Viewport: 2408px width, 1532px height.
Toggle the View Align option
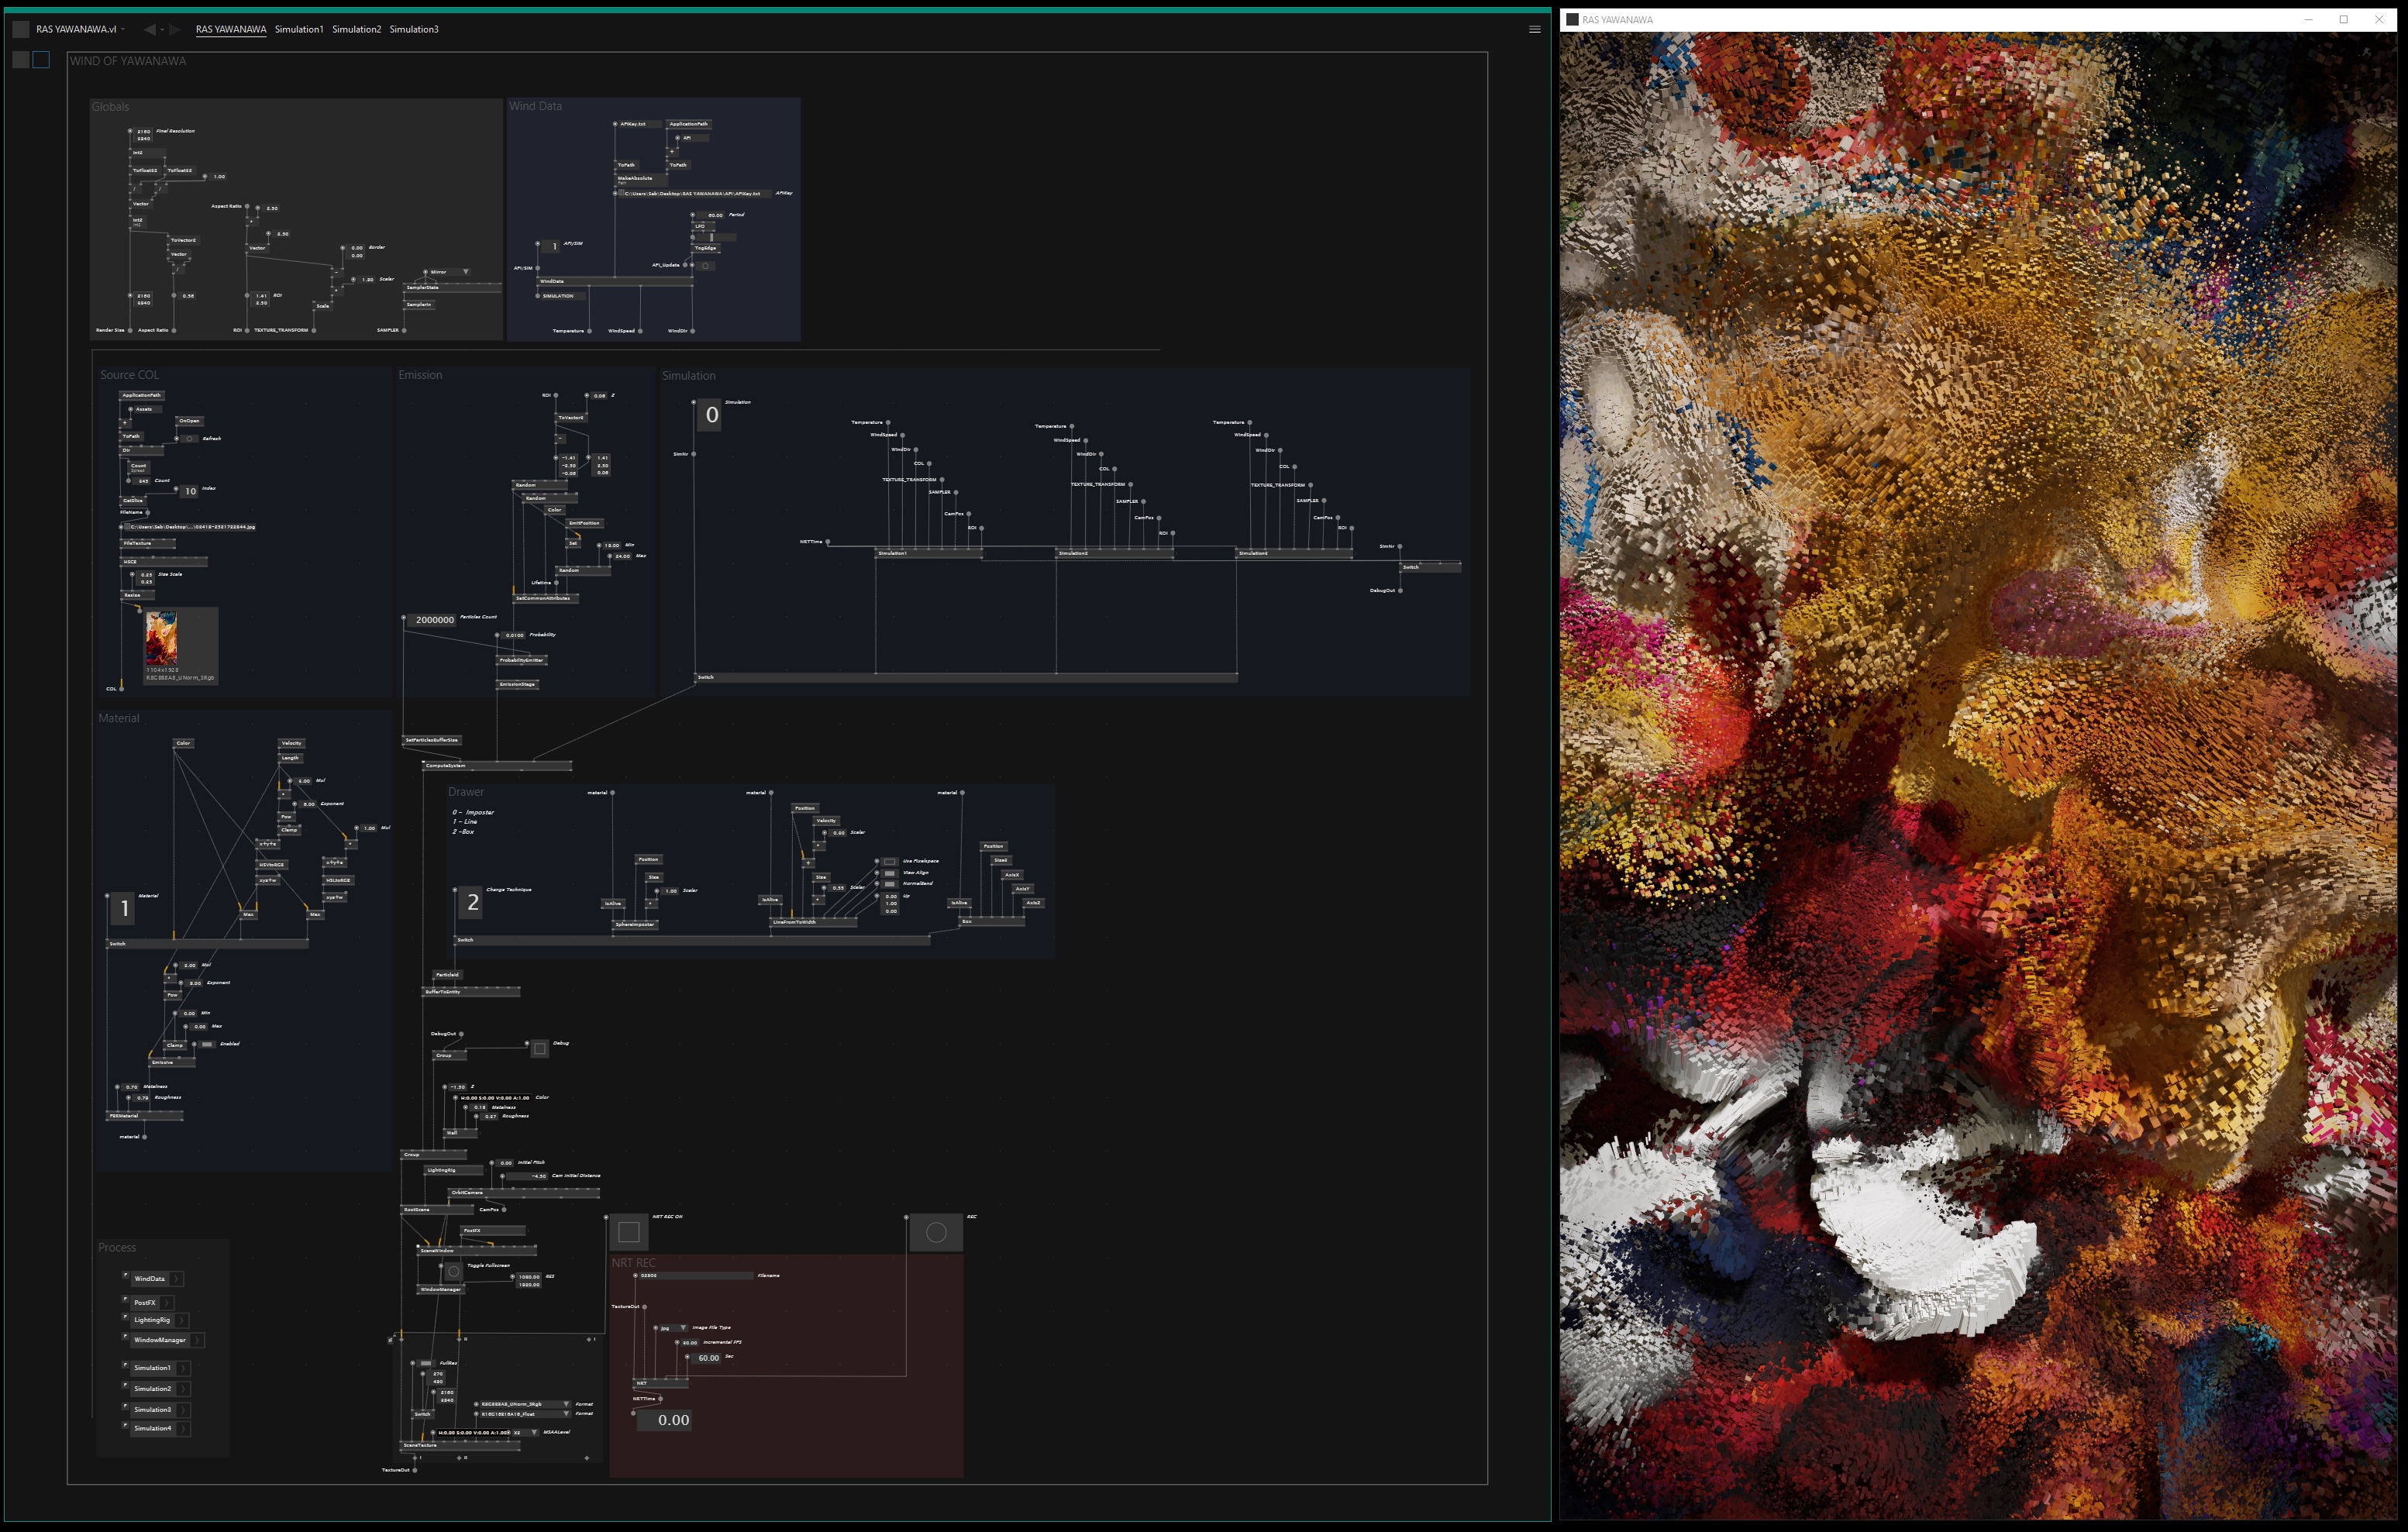pyautogui.click(x=889, y=873)
